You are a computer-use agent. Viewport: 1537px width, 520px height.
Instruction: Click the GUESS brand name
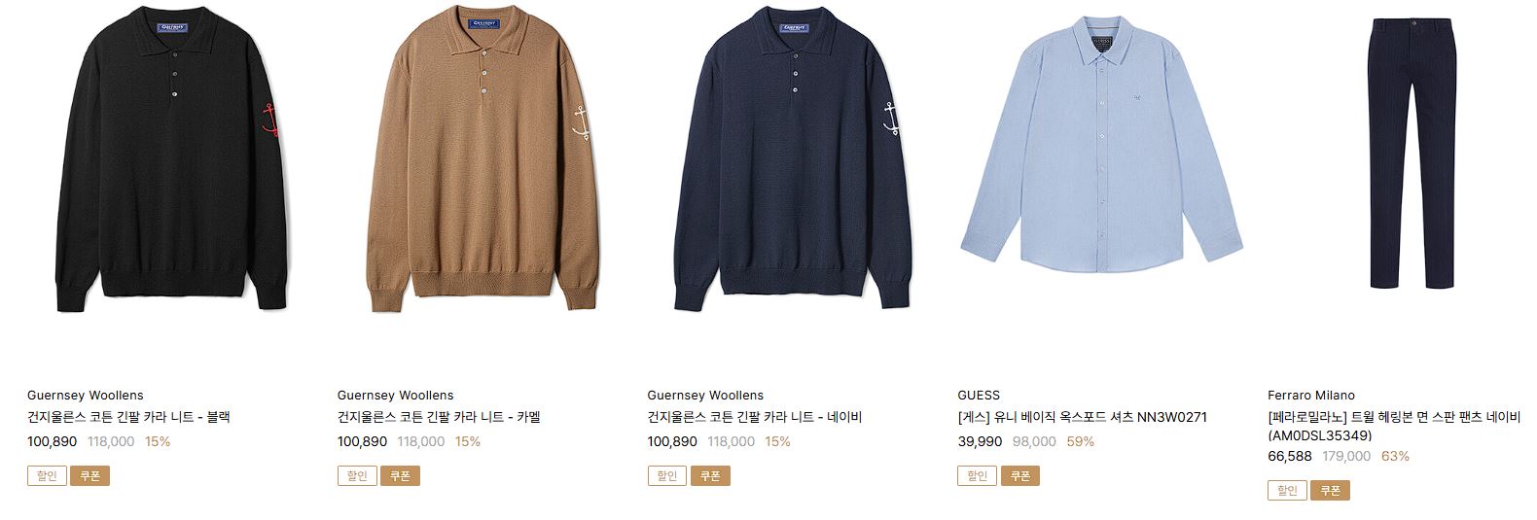[979, 396]
